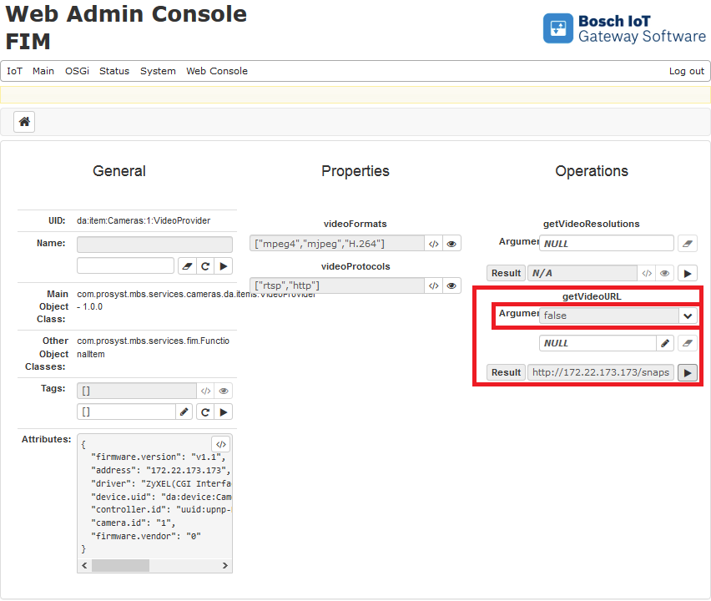Open the Web Console menu
Viewport: 711px width, 601px height.
coord(217,71)
